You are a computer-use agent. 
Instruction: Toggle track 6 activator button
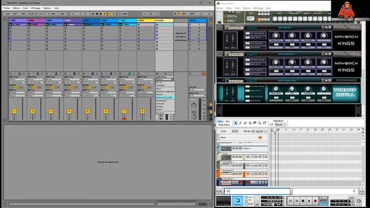click(106, 111)
